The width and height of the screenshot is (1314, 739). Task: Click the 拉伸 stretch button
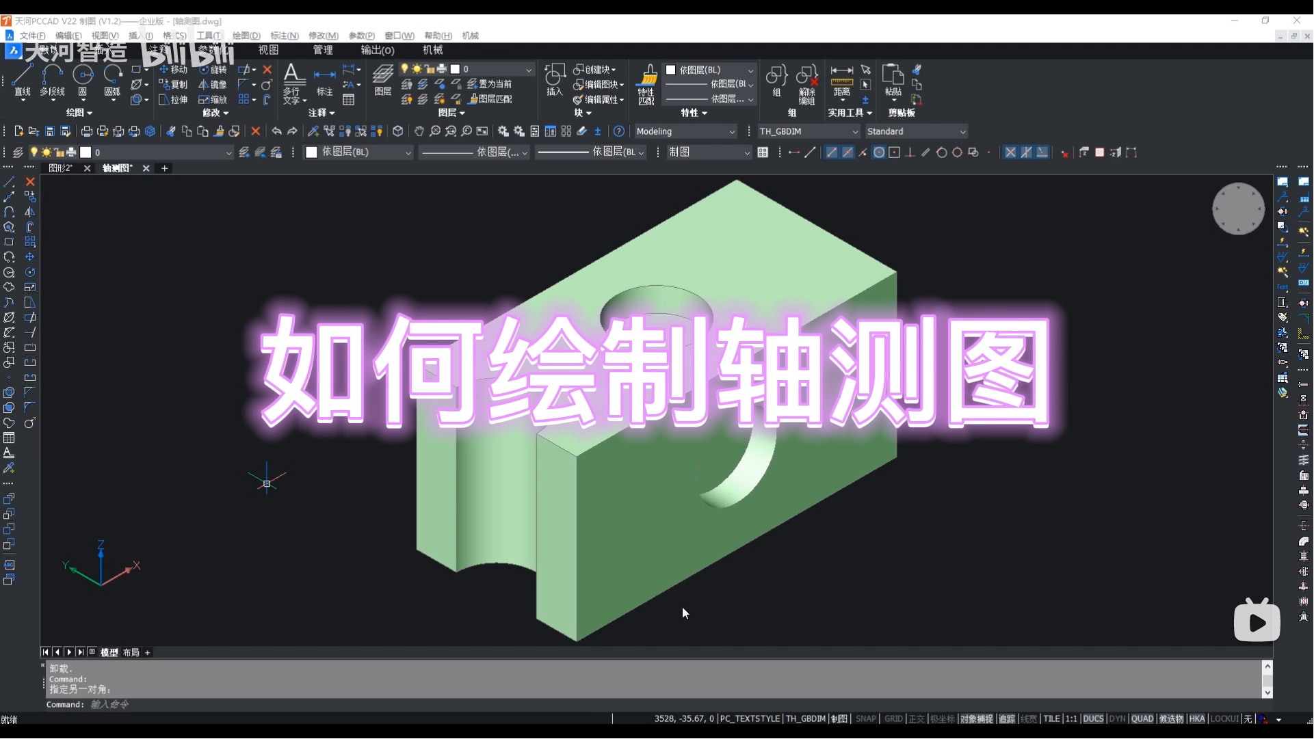click(x=173, y=100)
